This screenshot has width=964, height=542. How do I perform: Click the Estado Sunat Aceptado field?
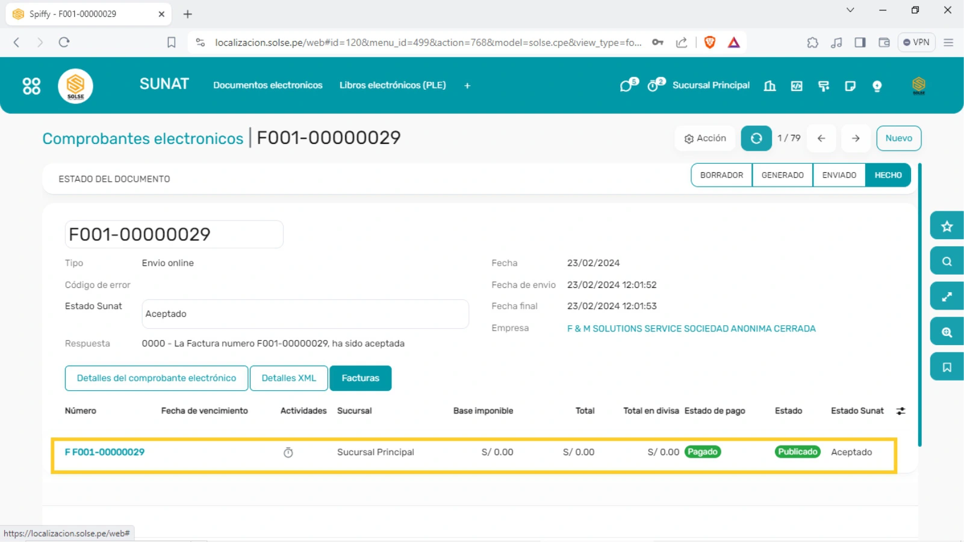point(305,314)
